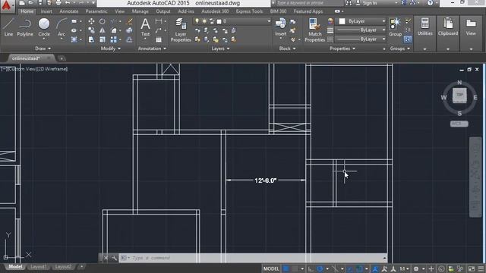Activate the Rotate tool in Modify
The height and width of the screenshot is (273, 486).
[x=103, y=21]
